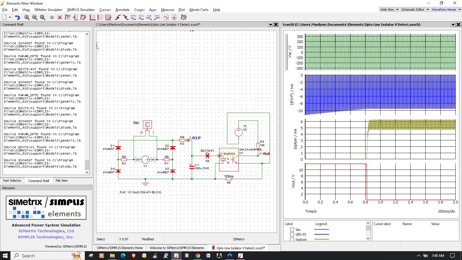The image size is (462, 260).
Task: Click the new axis icon with red L shape
Action: 93,17
